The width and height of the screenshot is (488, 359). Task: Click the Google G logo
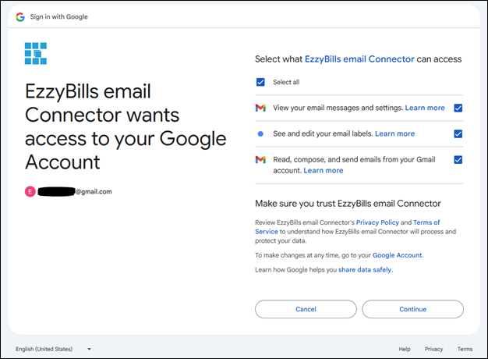pyautogui.click(x=20, y=17)
